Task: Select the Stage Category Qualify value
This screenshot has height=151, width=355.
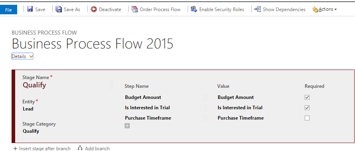Action: (x=31, y=131)
